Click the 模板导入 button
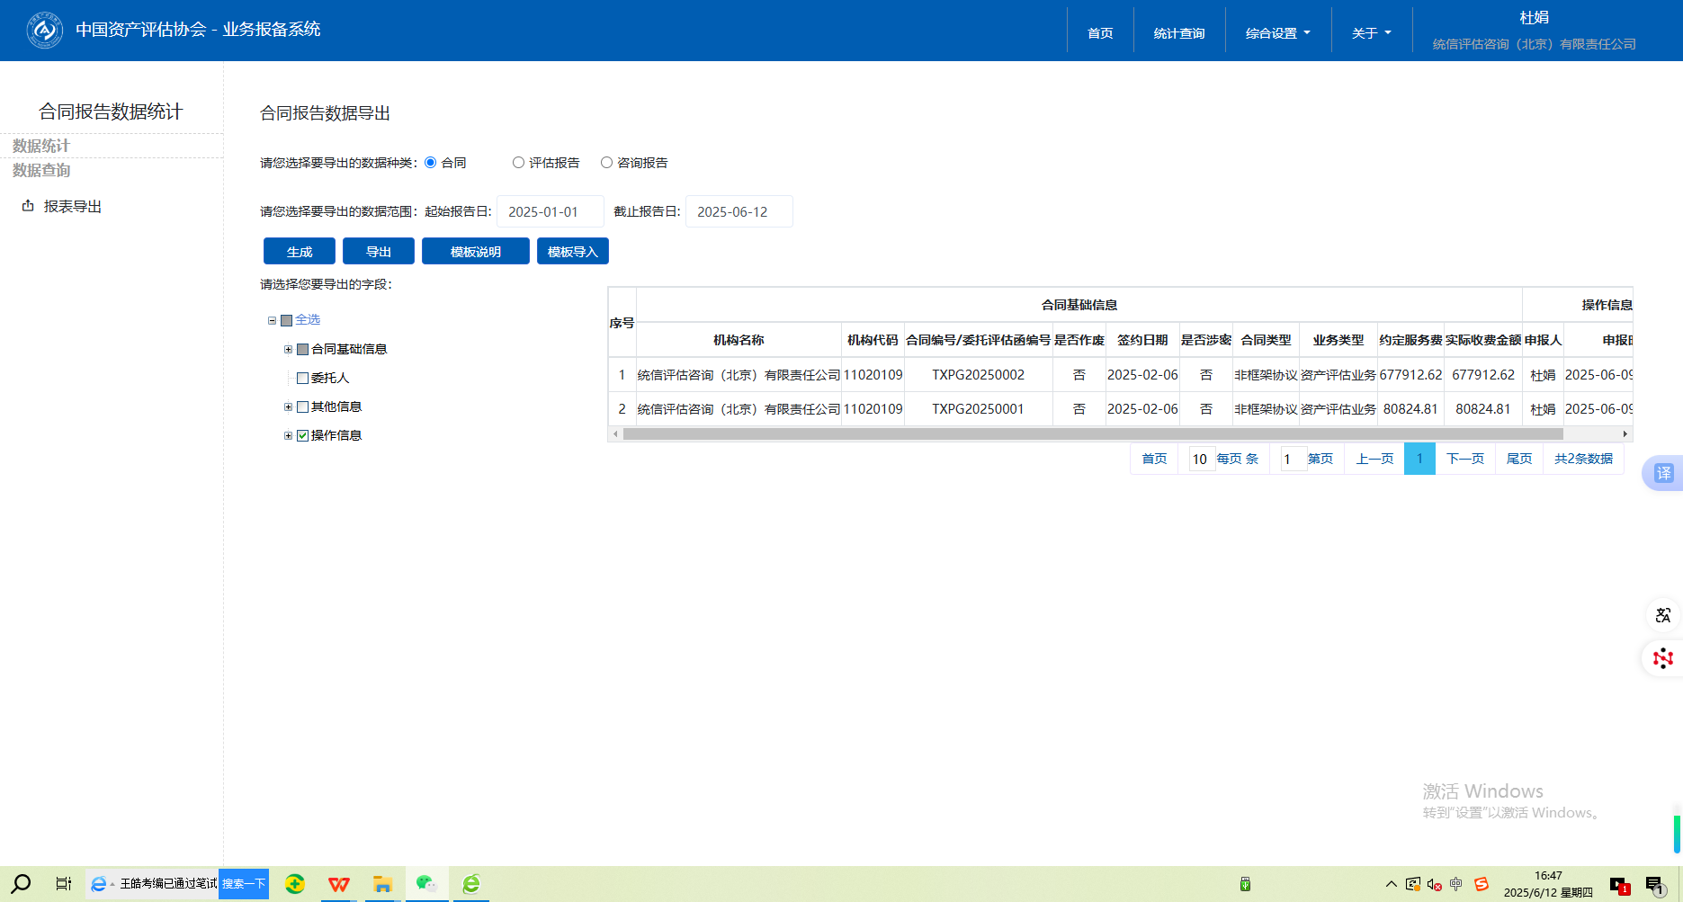Screen dimensions: 1683x902 tap(572, 252)
